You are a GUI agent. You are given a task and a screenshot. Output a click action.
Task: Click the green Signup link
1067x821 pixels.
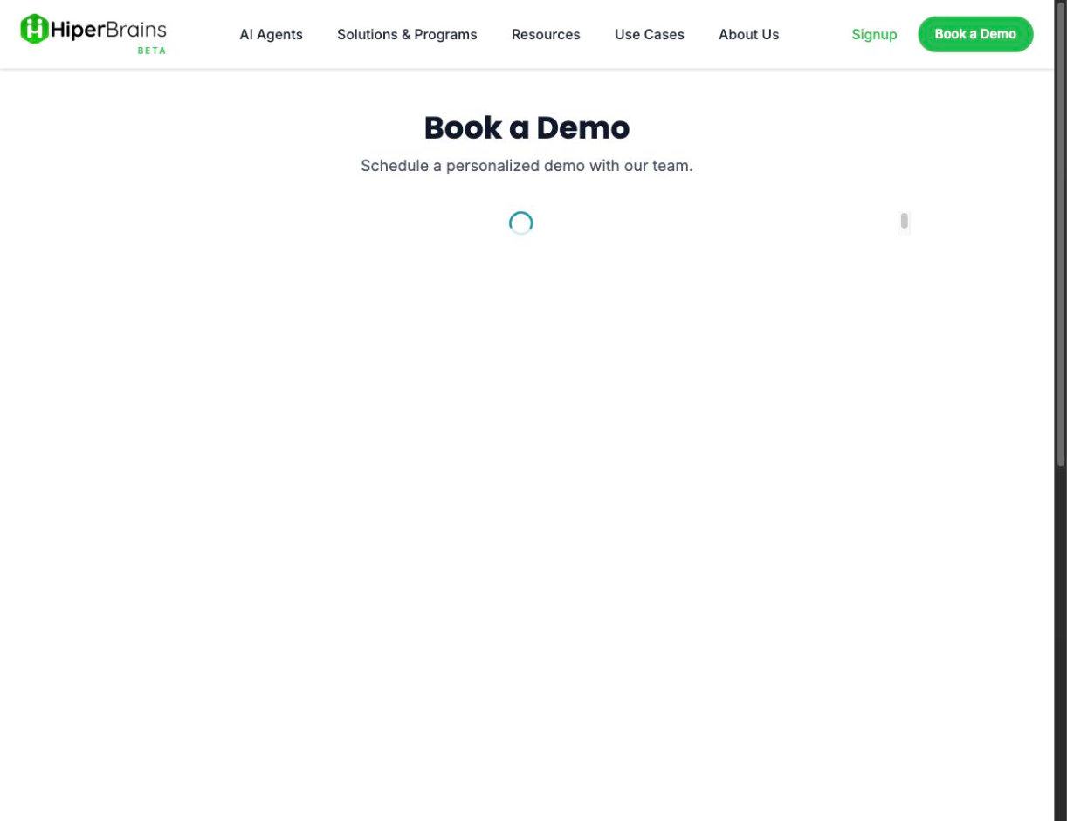[x=874, y=34]
